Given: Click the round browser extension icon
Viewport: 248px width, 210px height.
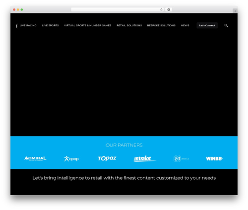Looking at the screenshot, I should [169, 9].
